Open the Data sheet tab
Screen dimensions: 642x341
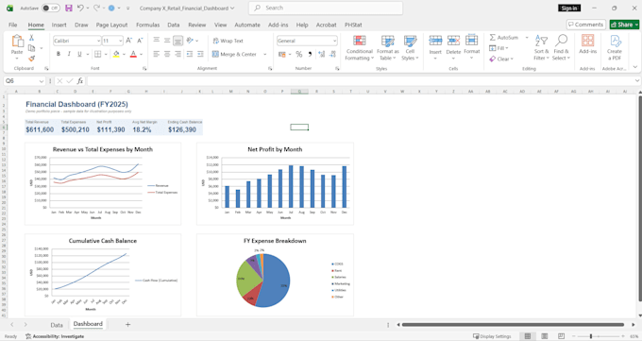57,325
